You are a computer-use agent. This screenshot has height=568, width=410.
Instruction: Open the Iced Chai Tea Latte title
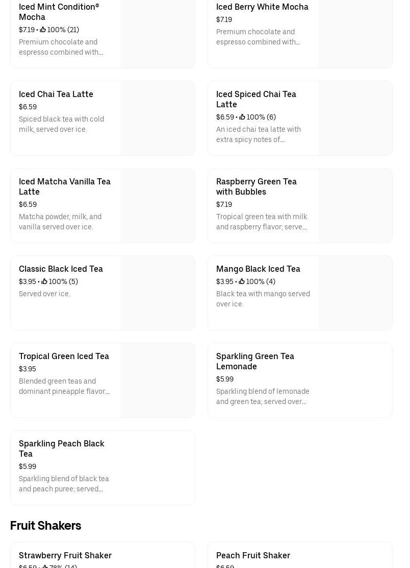pos(56,94)
